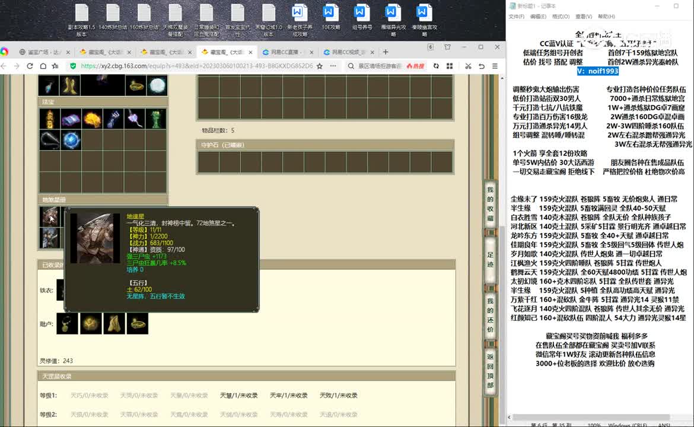This screenshot has height=427, width=694.
Task: Click the Notepad horizontal scrollbar
Action: point(591,417)
